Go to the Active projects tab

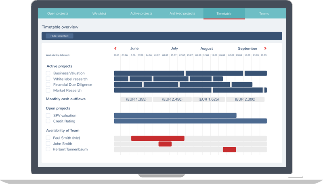(141, 14)
